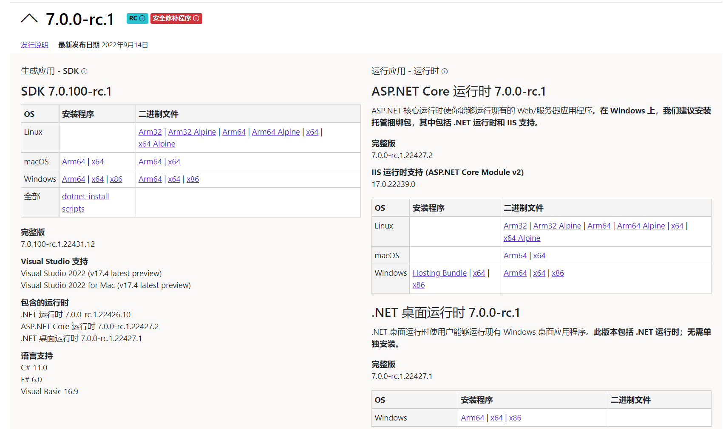Click Visual Studio 2022 (v17.4 latest preview) line
The width and height of the screenshot is (723, 429).
pos(91,273)
